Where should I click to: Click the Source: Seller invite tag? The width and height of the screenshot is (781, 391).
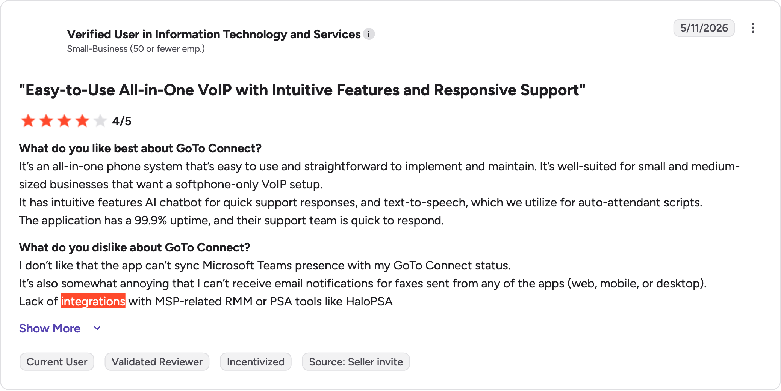tap(356, 362)
